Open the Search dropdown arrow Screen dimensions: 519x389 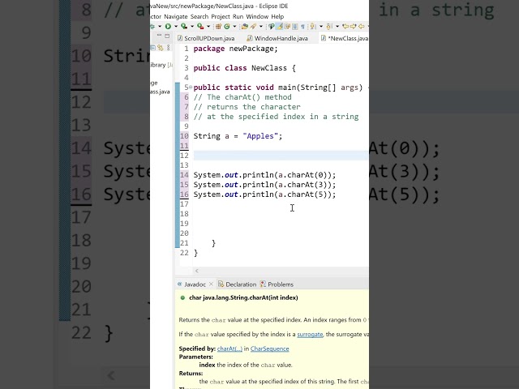(261, 26)
